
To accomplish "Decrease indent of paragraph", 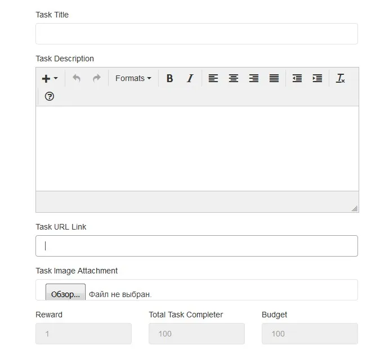I will tap(297, 78).
